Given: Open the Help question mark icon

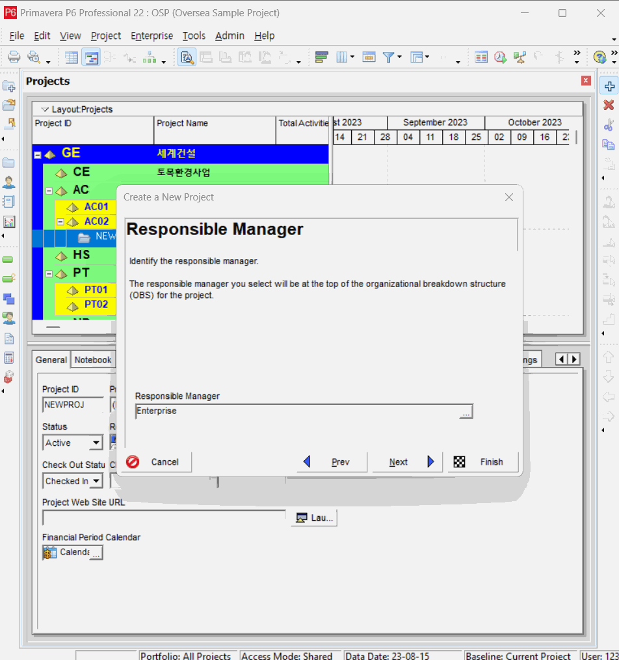Looking at the screenshot, I should click(x=599, y=57).
